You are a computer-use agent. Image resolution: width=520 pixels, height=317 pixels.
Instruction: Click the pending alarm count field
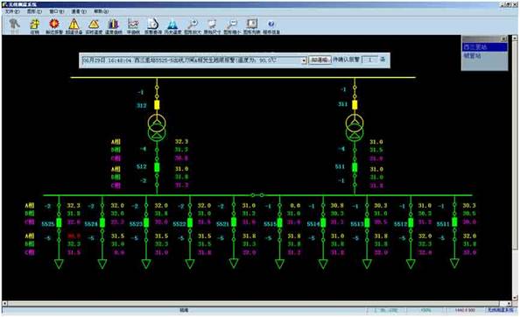point(369,60)
